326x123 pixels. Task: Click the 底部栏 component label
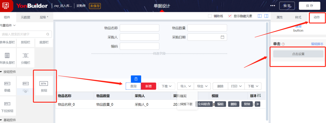coord(44,42)
